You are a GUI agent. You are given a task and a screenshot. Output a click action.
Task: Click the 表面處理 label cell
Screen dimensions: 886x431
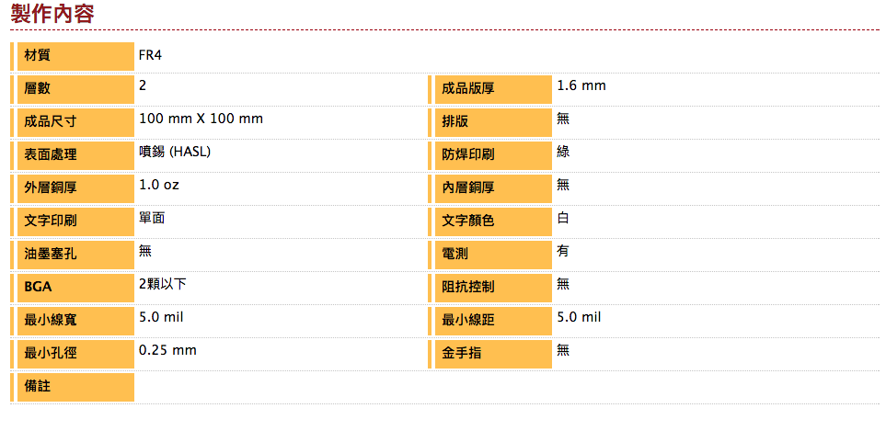[75, 155]
